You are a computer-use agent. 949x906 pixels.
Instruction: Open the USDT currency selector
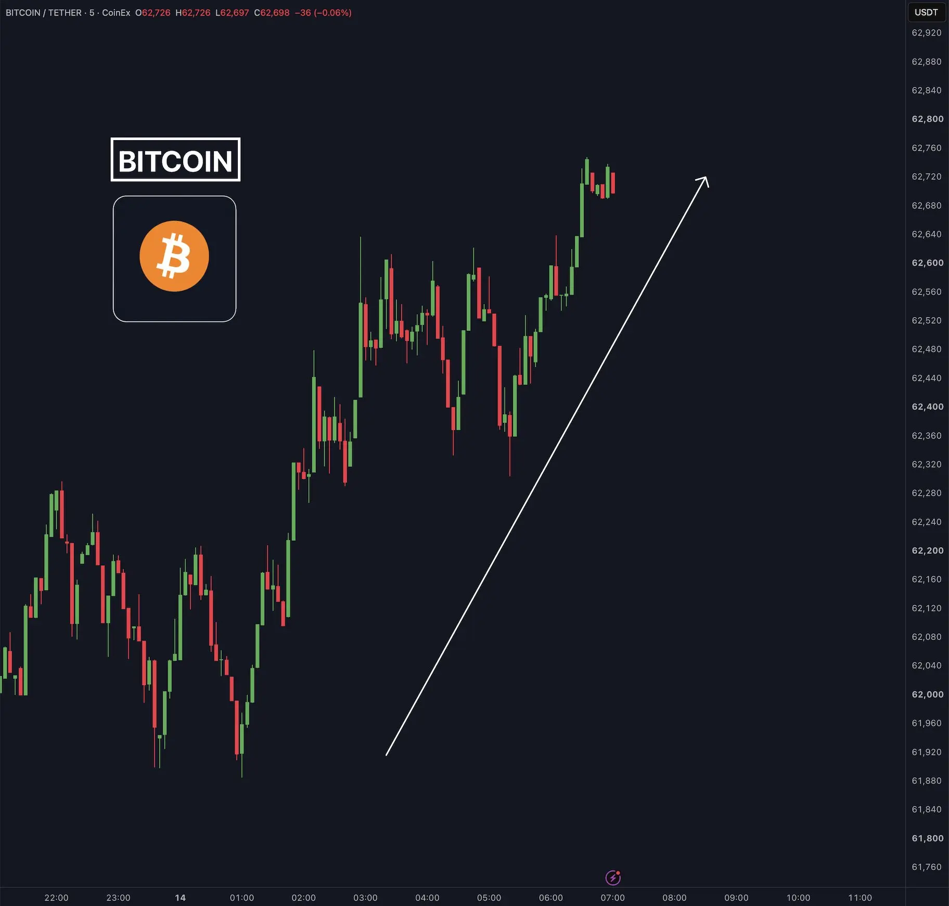tap(926, 12)
